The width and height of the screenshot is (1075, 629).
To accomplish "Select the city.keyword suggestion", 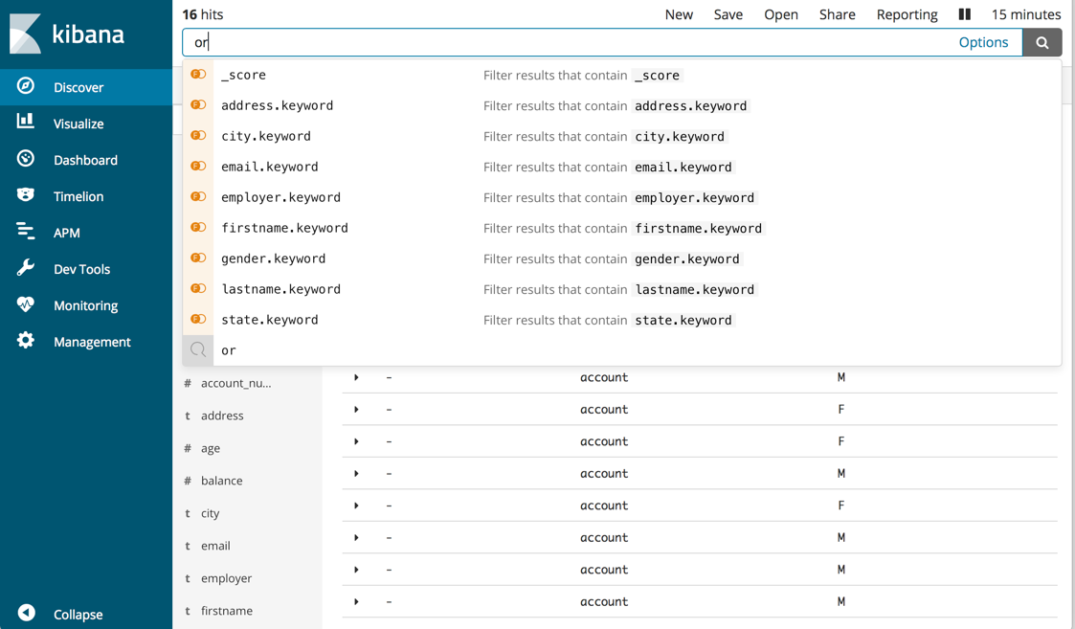I will 265,136.
